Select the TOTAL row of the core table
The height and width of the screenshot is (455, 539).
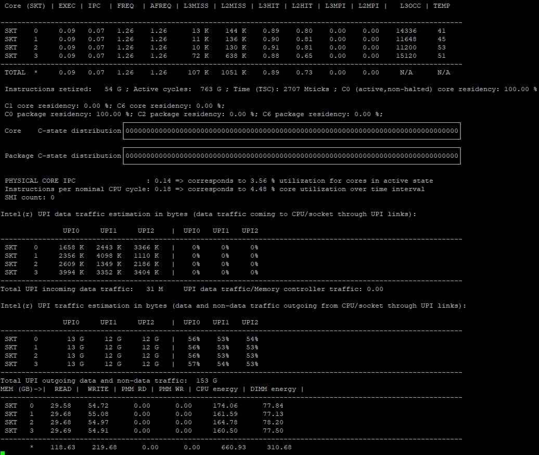pyautogui.click(x=224, y=72)
